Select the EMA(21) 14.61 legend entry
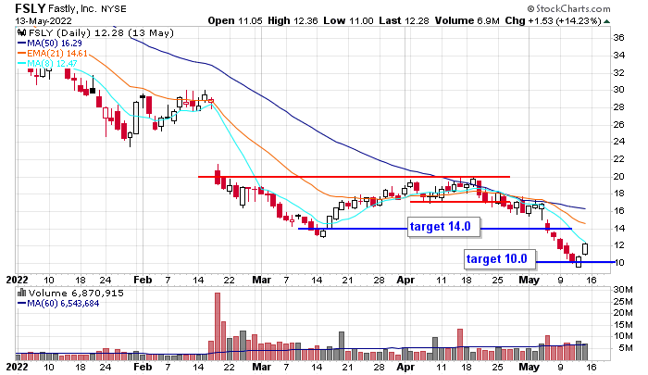 click(x=53, y=54)
